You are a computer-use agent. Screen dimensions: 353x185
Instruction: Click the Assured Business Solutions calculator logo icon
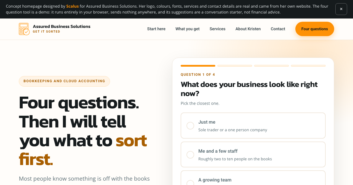[x=24, y=29]
